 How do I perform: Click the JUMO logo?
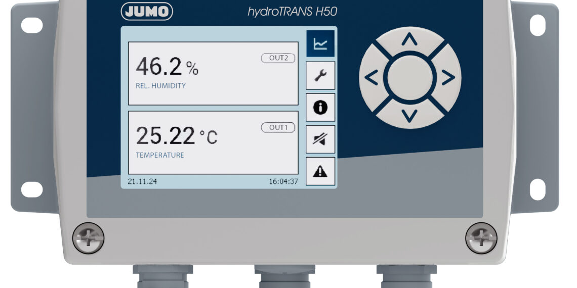tap(147, 12)
